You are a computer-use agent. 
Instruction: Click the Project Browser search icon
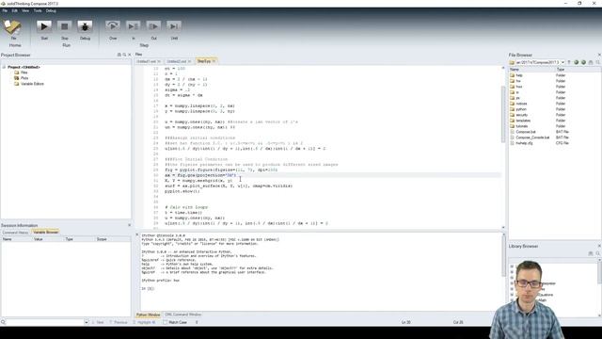coord(124,55)
